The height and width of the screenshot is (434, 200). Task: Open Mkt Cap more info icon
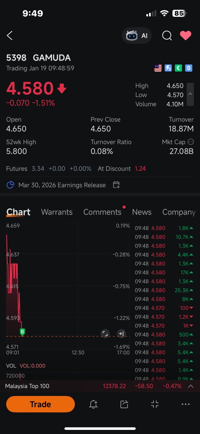tap(191, 142)
